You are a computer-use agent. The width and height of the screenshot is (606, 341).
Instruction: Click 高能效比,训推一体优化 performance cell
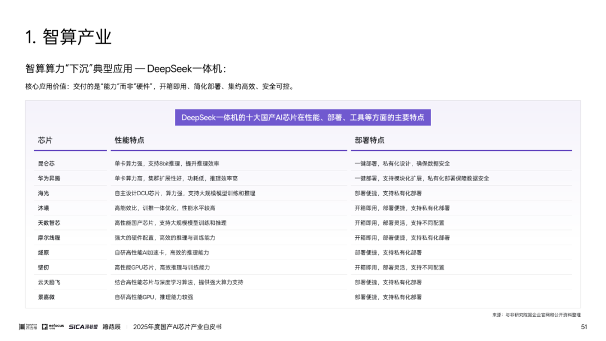tap(164, 208)
